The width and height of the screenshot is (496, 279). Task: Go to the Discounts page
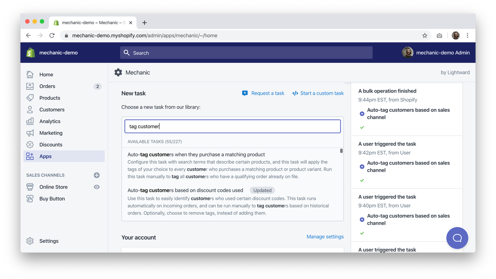[51, 145]
